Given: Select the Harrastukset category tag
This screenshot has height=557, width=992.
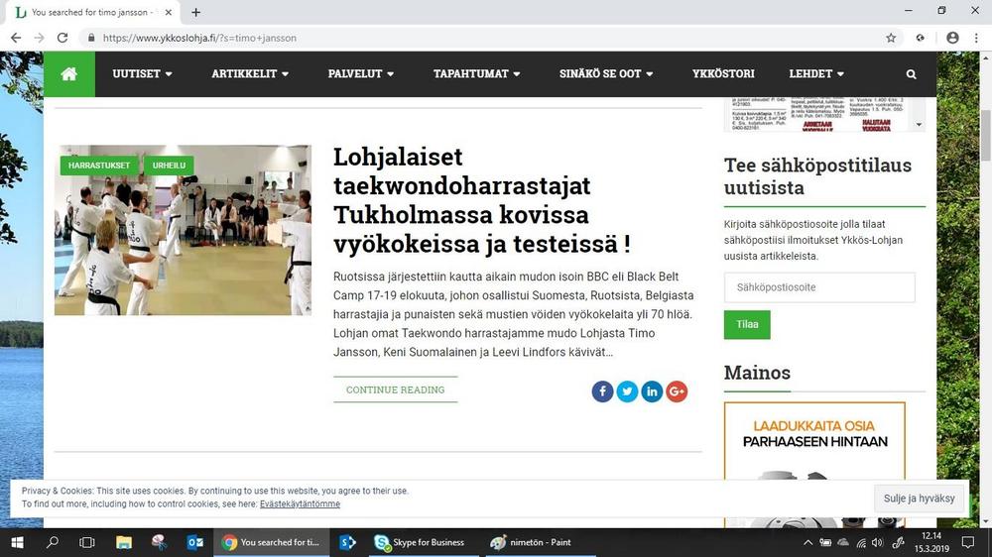Looking at the screenshot, I should pos(99,166).
